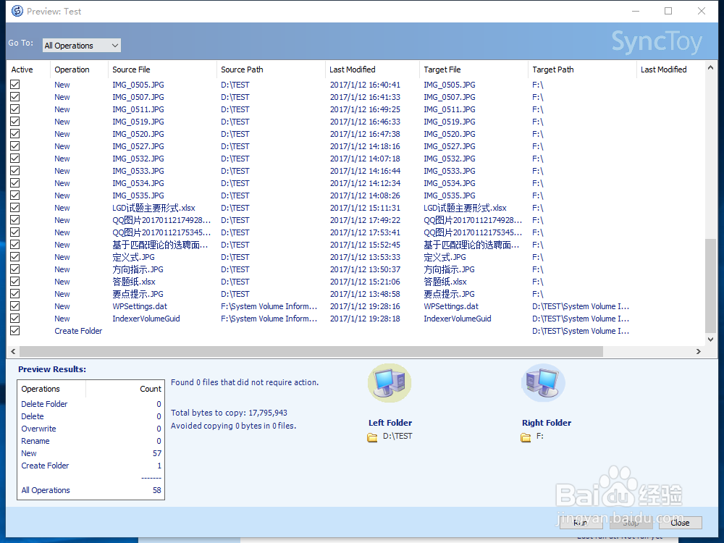Click horizontal scrollbar right arrow
Screen dimensions: 724x543
699,351
